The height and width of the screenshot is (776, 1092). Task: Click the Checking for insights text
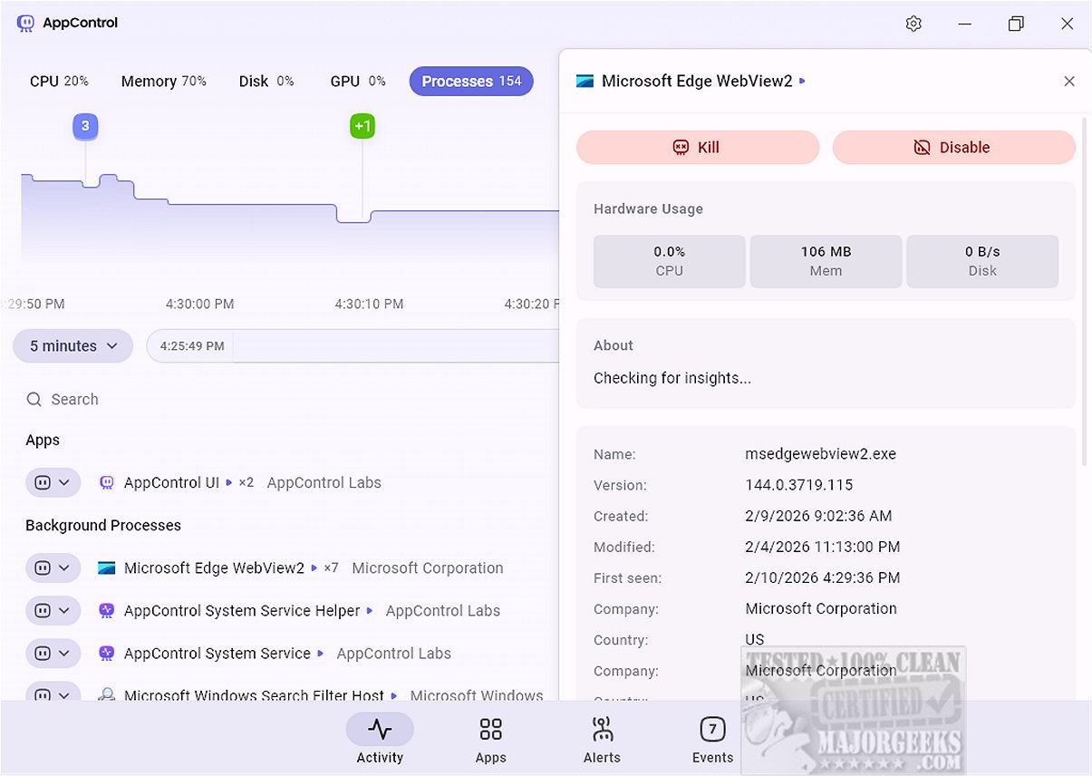(672, 378)
